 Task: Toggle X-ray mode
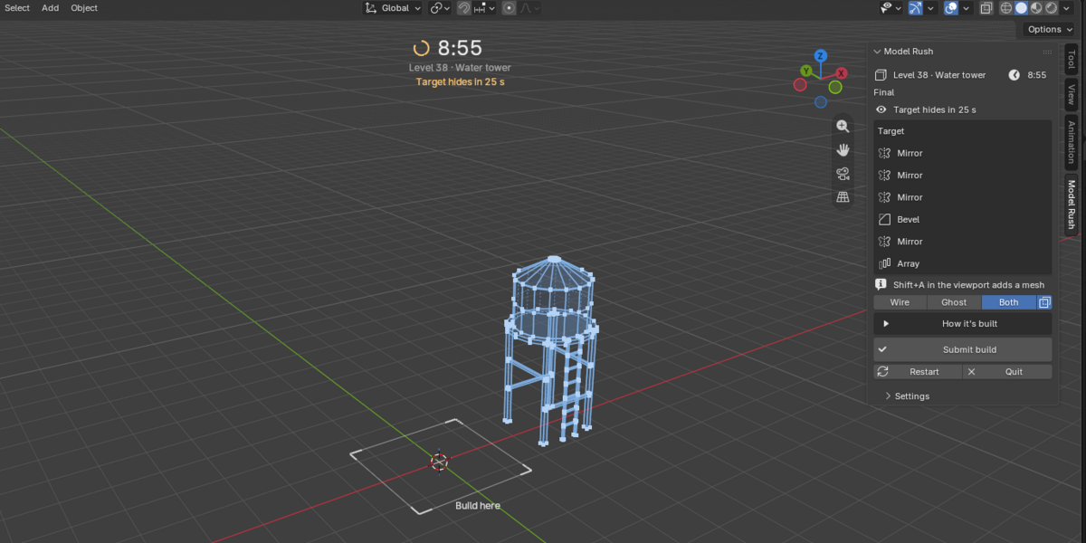coord(986,8)
